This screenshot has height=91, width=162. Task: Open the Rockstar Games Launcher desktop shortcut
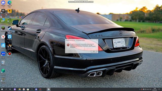(x=10, y=12)
